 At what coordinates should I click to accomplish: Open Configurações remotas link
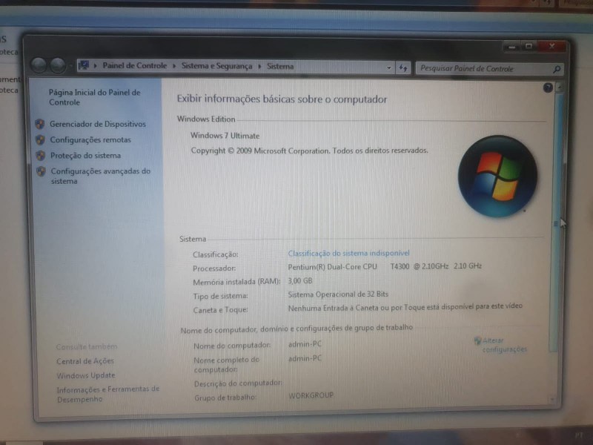click(x=90, y=139)
